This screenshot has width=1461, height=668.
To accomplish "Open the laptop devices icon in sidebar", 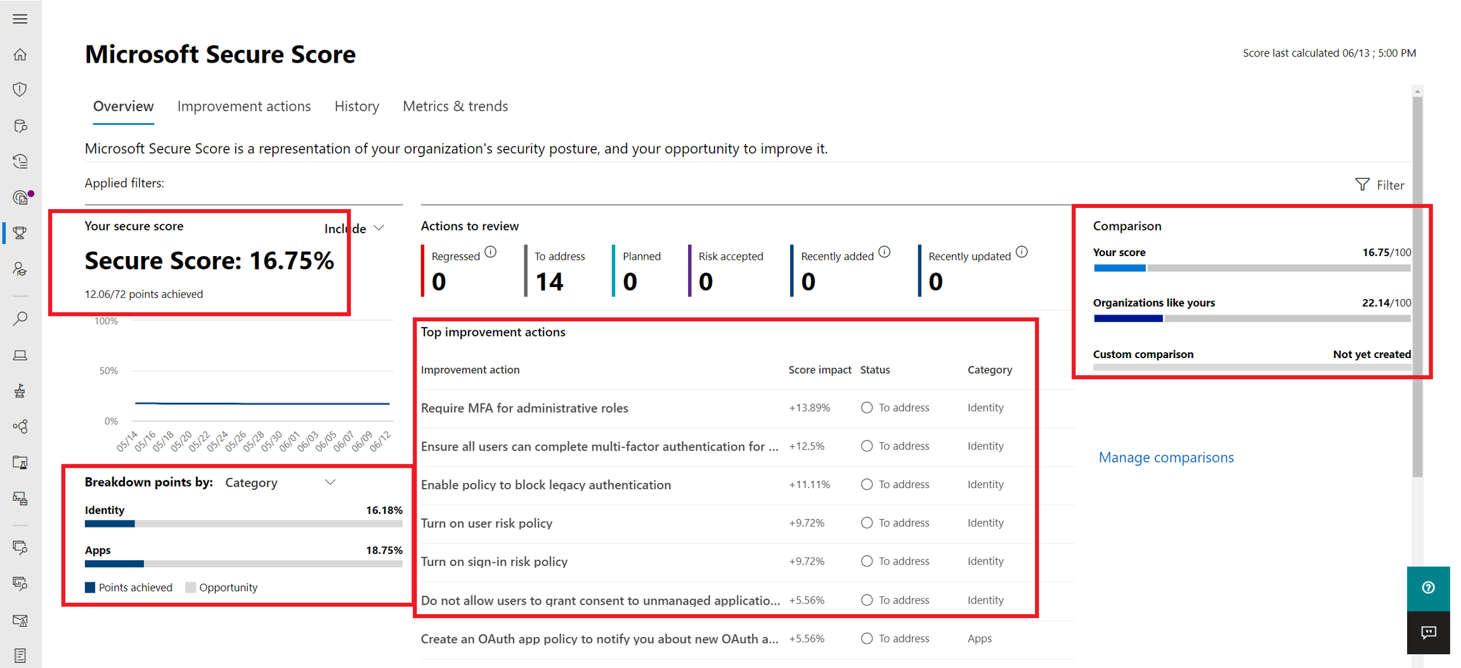I will click(x=20, y=355).
